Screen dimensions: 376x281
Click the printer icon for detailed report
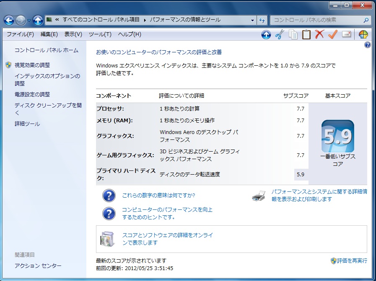(259, 196)
